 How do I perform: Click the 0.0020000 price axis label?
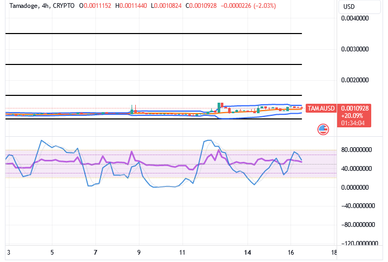[x=355, y=80]
